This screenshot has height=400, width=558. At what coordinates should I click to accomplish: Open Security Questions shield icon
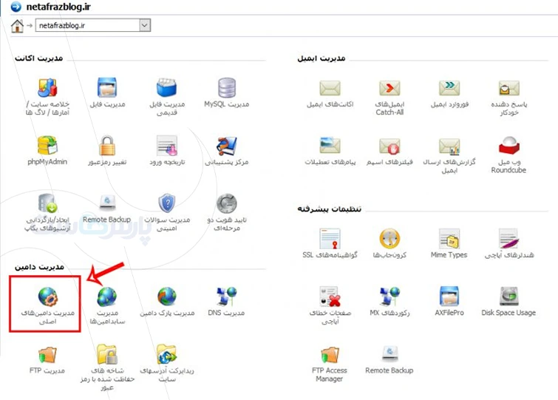click(x=167, y=203)
